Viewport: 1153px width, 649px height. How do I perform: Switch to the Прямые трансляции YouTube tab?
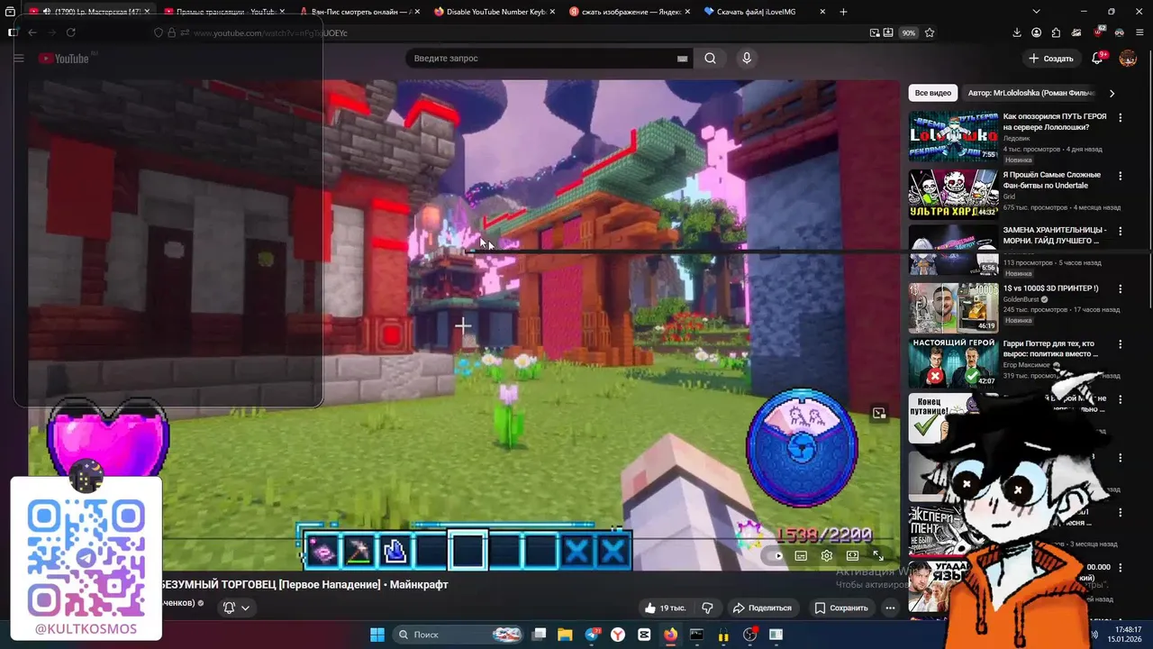(222, 12)
